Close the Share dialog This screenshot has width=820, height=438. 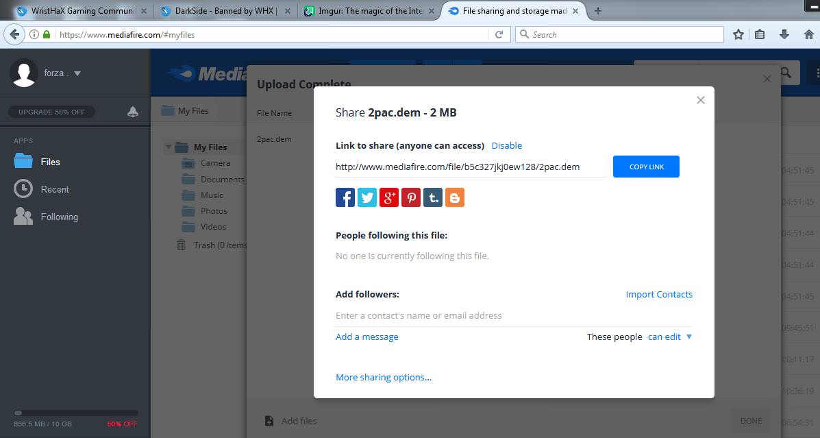[x=701, y=100]
